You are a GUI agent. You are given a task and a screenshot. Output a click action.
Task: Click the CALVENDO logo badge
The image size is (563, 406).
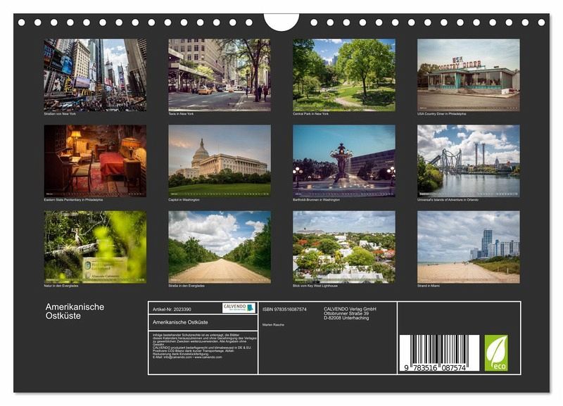pos(239,308)
